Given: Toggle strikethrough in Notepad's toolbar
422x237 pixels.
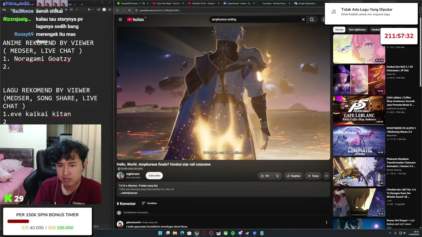Looking at the screenshot, I should 66,10.
